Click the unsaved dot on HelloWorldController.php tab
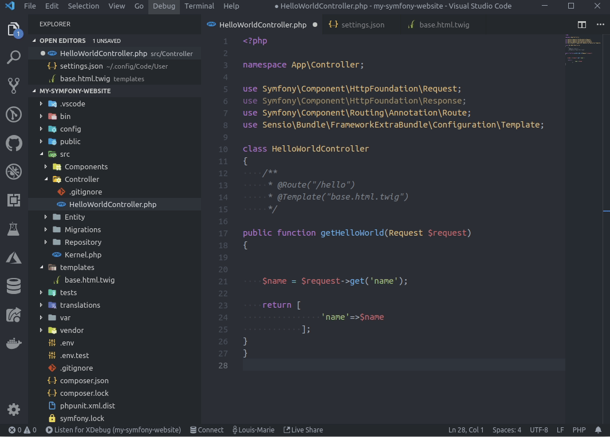610x437 pixels. [314, 25]
